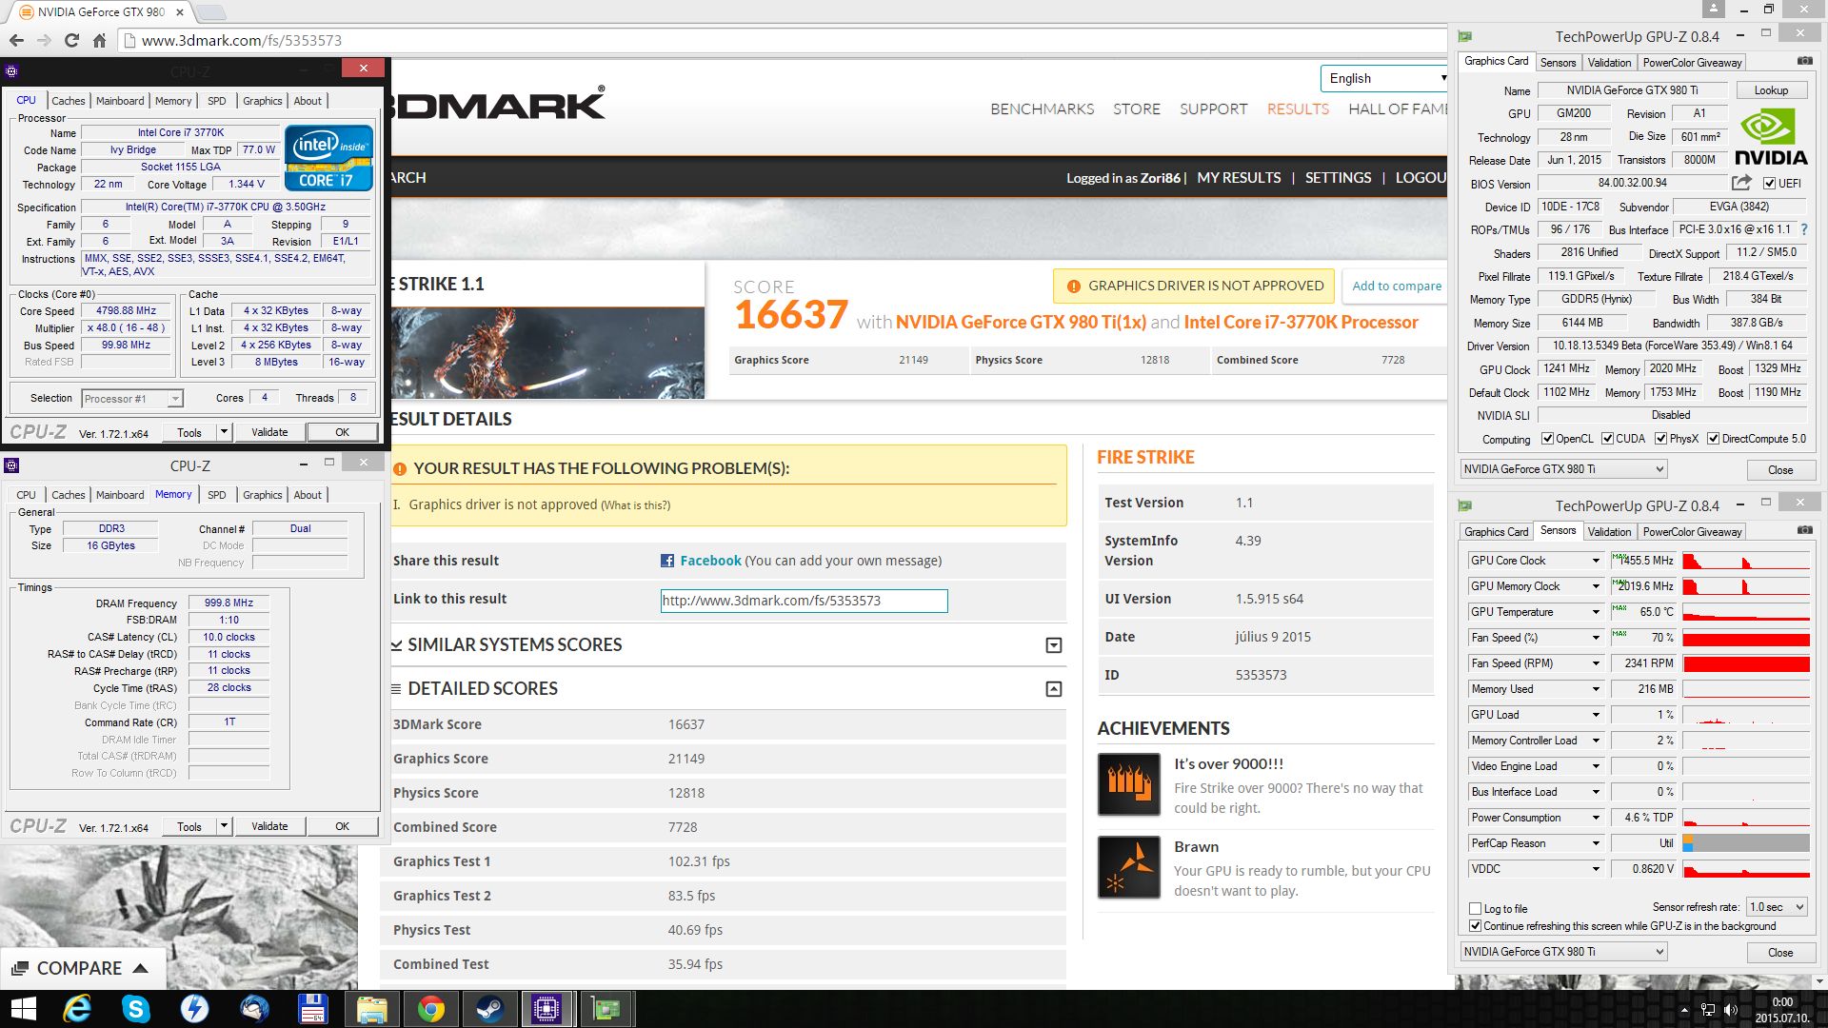Image resolution: width=1828 pixels, height=1028 pixels.
Task: Open the Validation tab in GPU-Z
Action: click(x=1609, y=63)
